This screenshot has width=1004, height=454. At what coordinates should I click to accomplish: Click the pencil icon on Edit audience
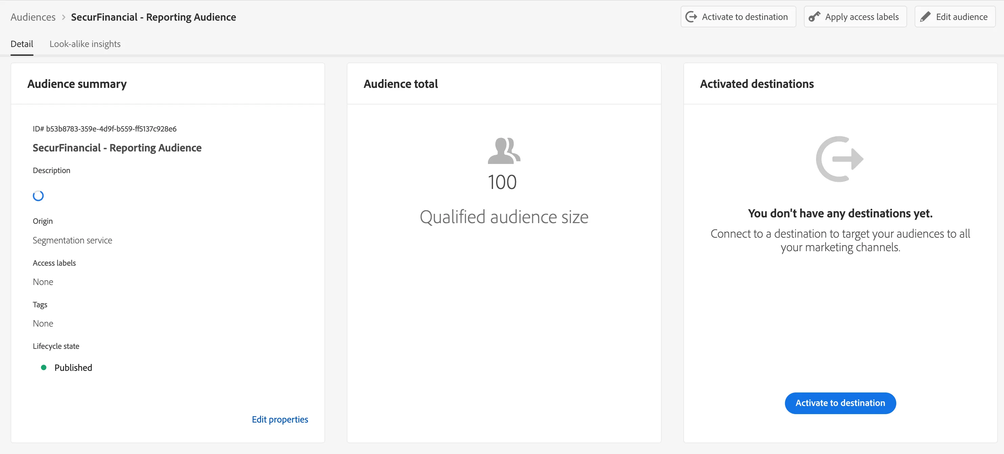[925, 17]
